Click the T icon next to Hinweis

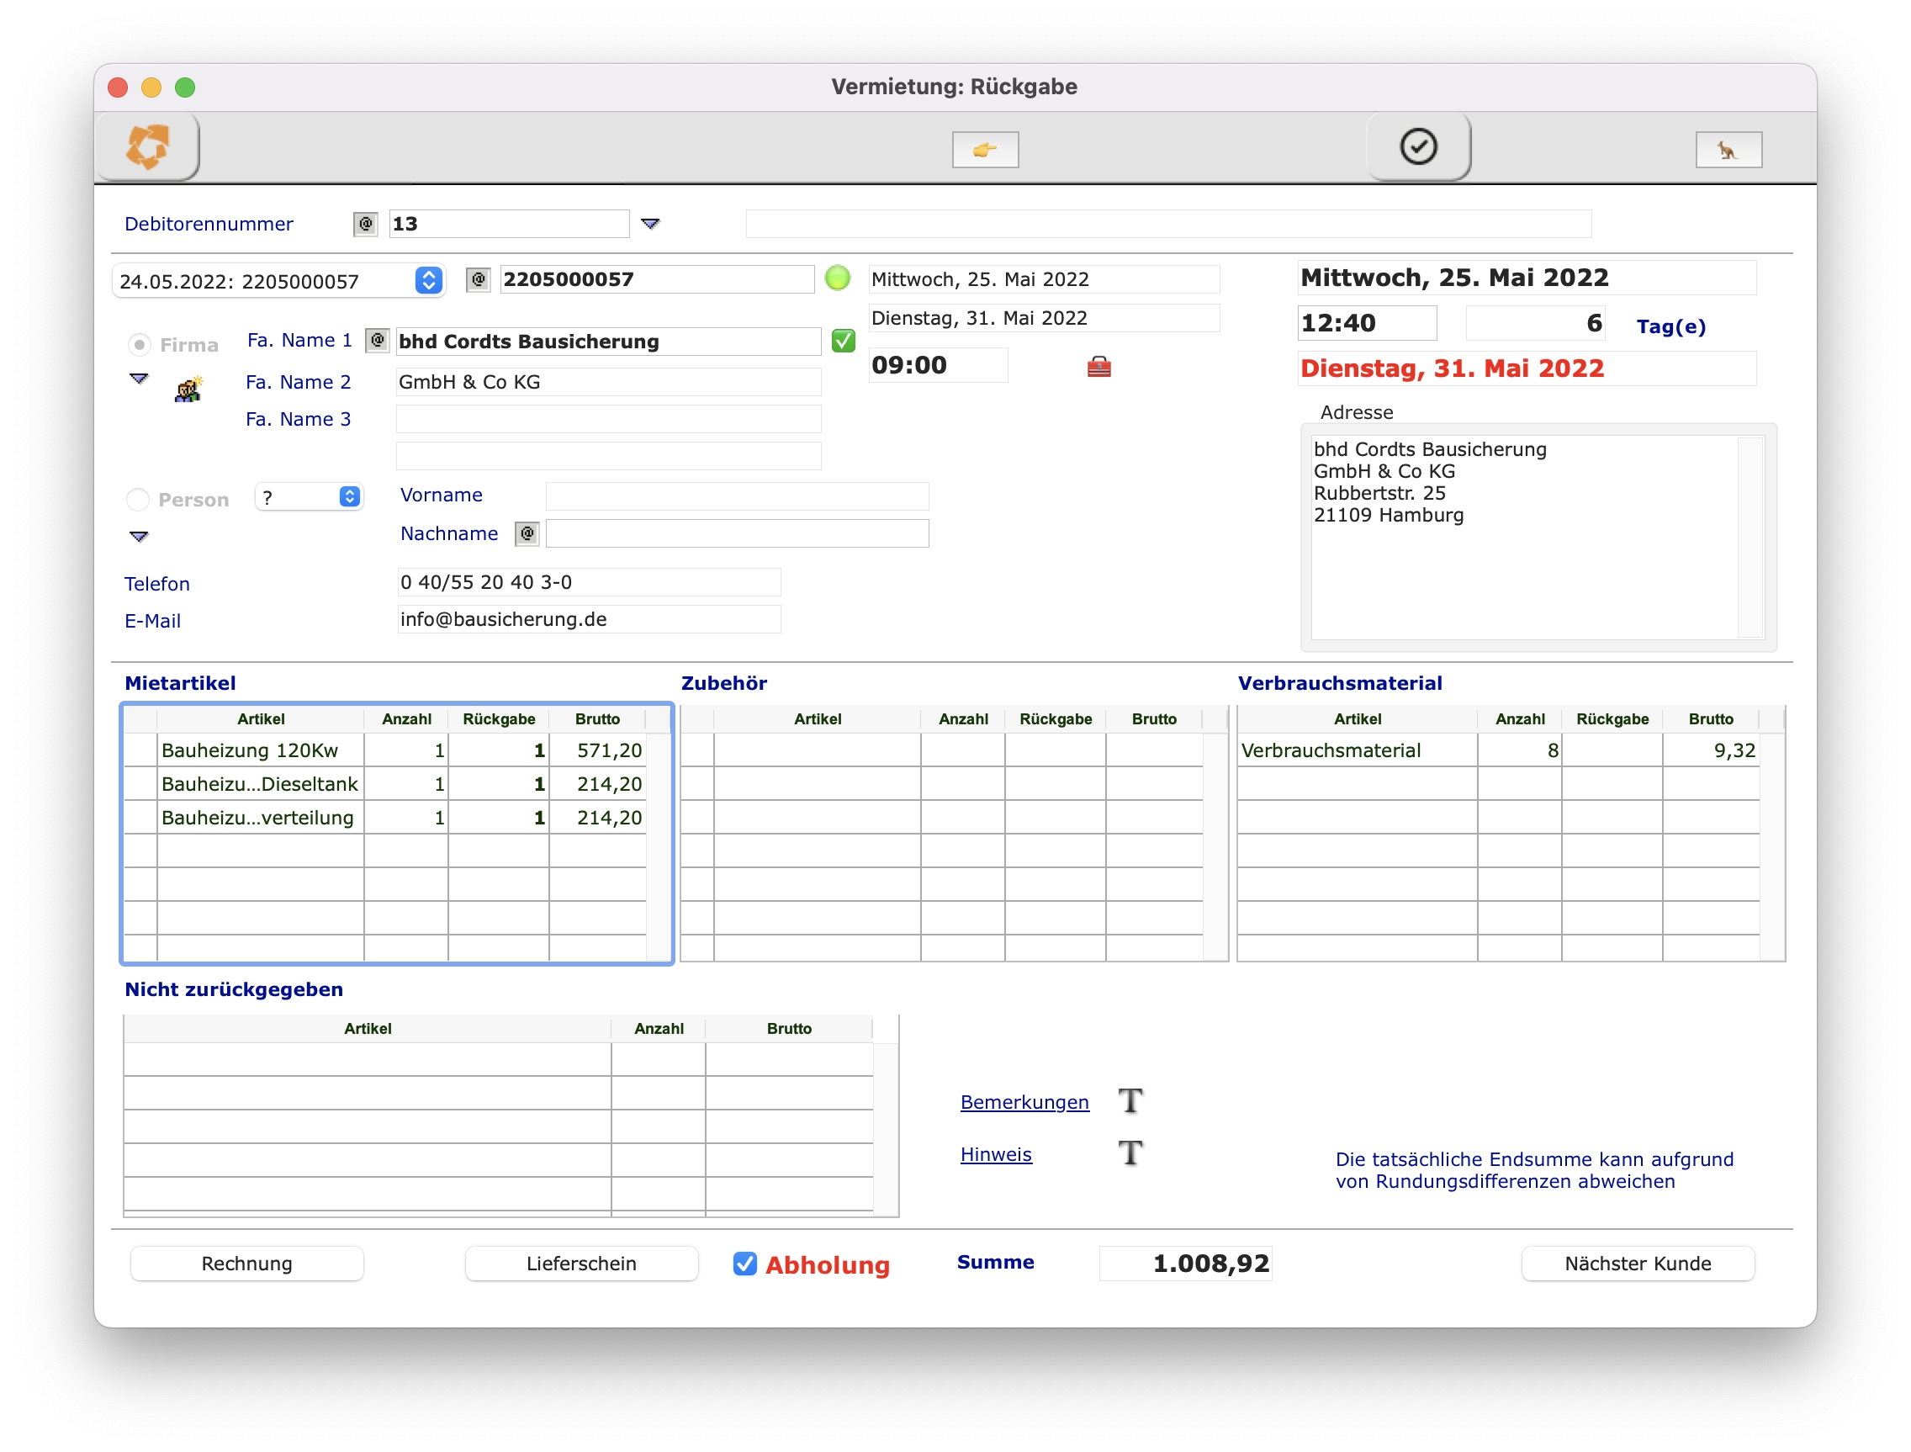1130,1153
